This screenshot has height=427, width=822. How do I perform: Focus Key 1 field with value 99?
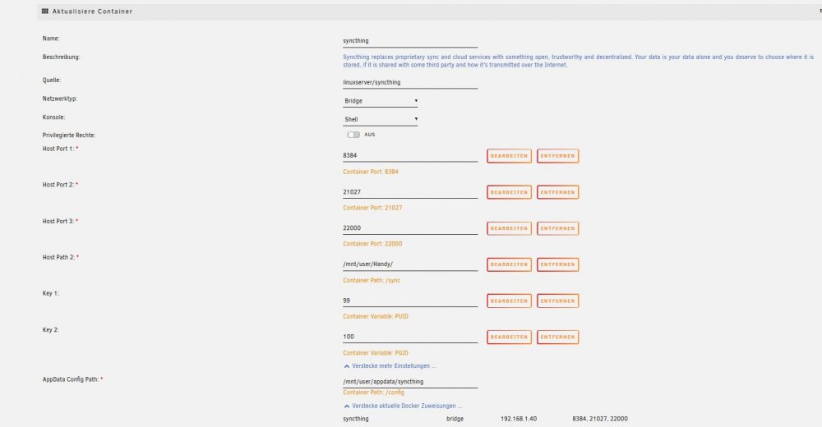tap(410, 301)
